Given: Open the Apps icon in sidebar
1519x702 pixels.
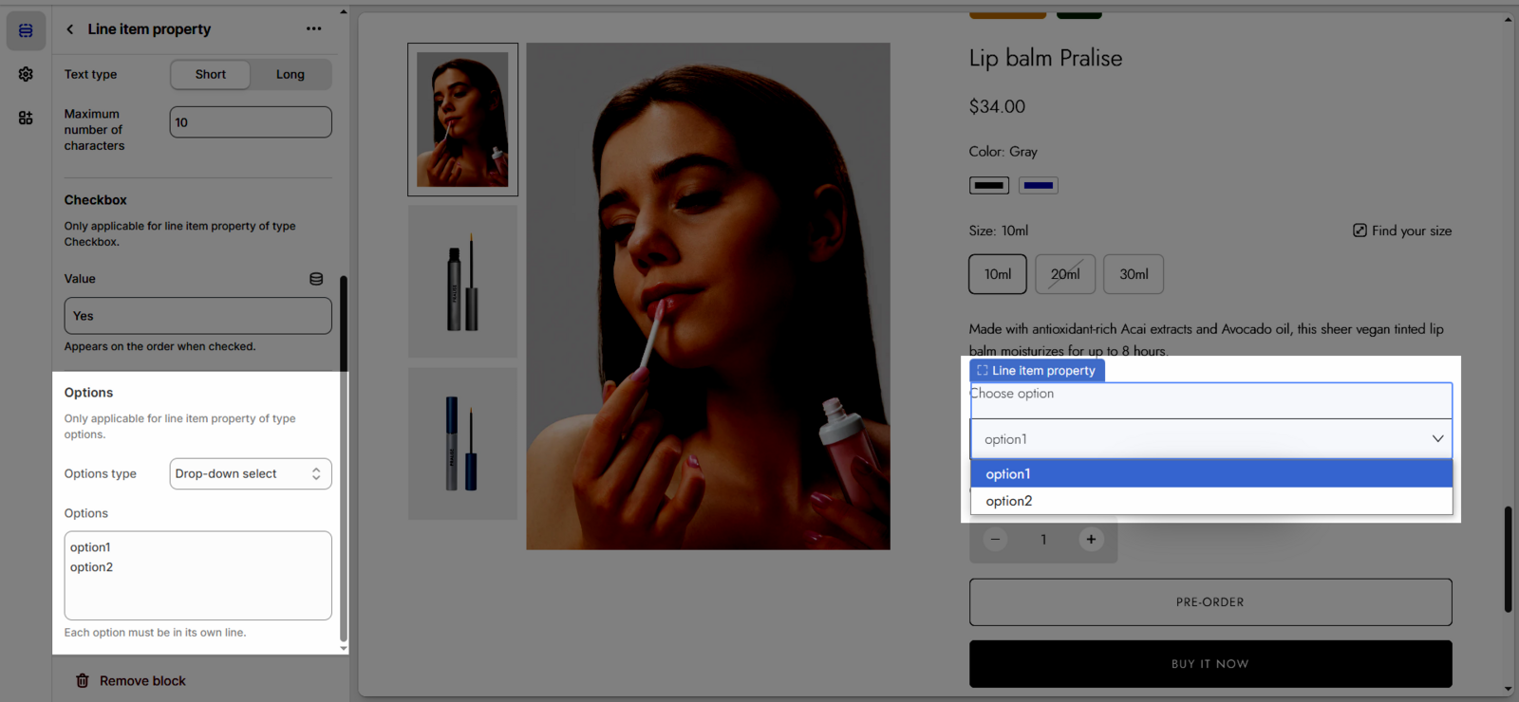Looking at the screenshot, I should click(26, 118).
